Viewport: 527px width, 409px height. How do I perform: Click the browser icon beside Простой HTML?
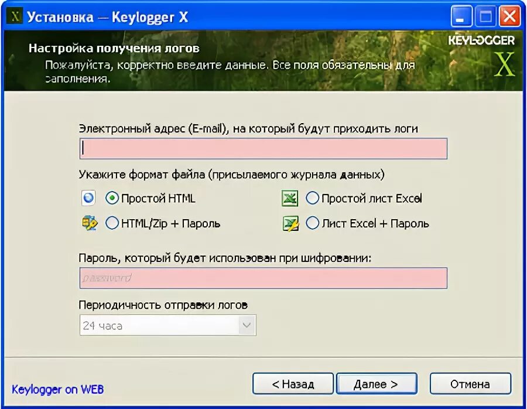coord(88,198)
